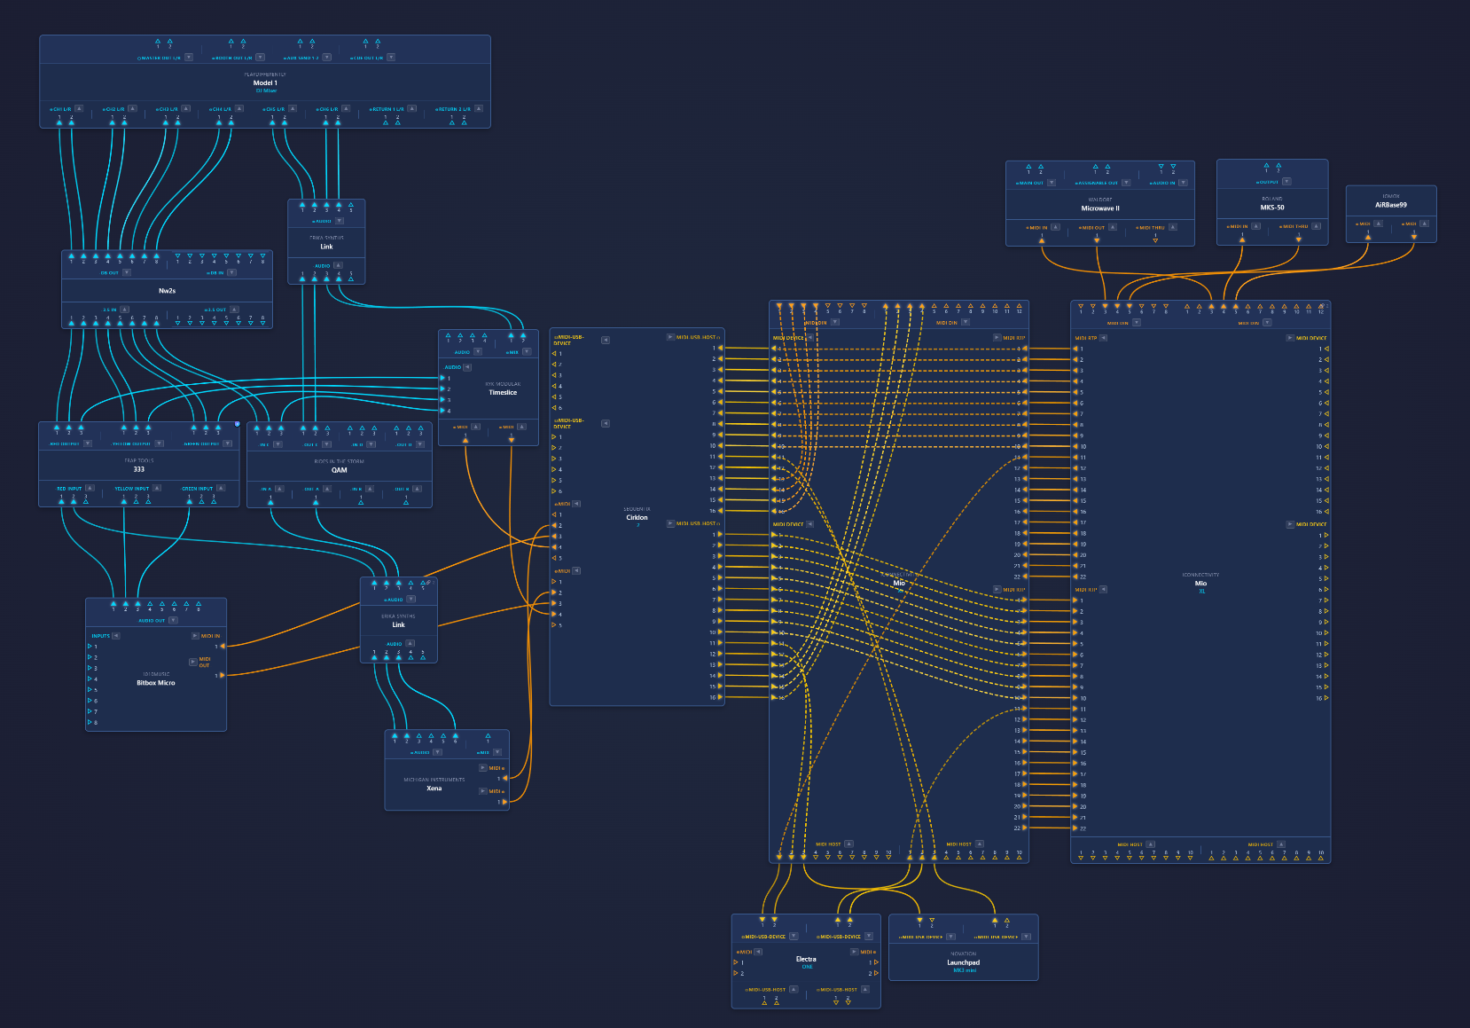Toggle Timeslice MIX group arrow
The height and width of the screenshot is (1028, 1470).
[x=527, y=352]
